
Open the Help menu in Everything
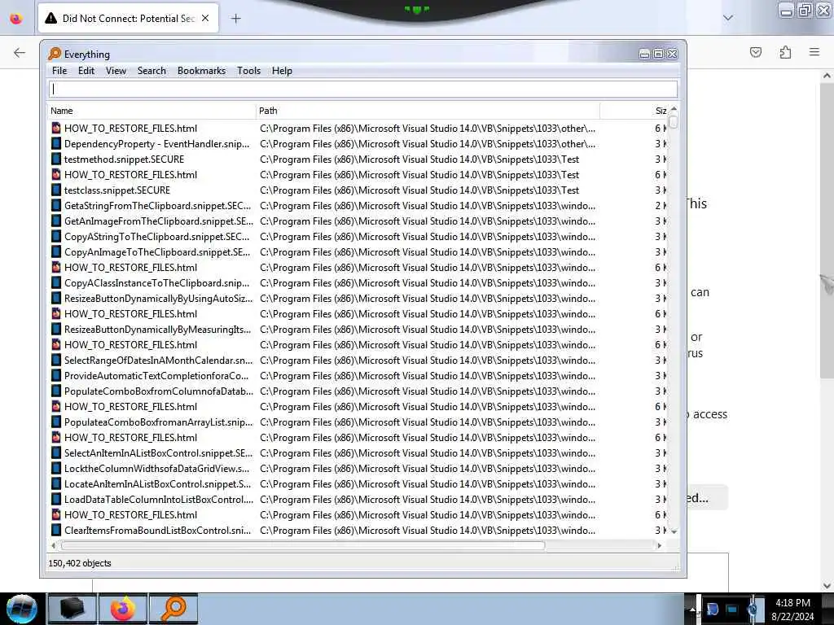click(282, 71)
